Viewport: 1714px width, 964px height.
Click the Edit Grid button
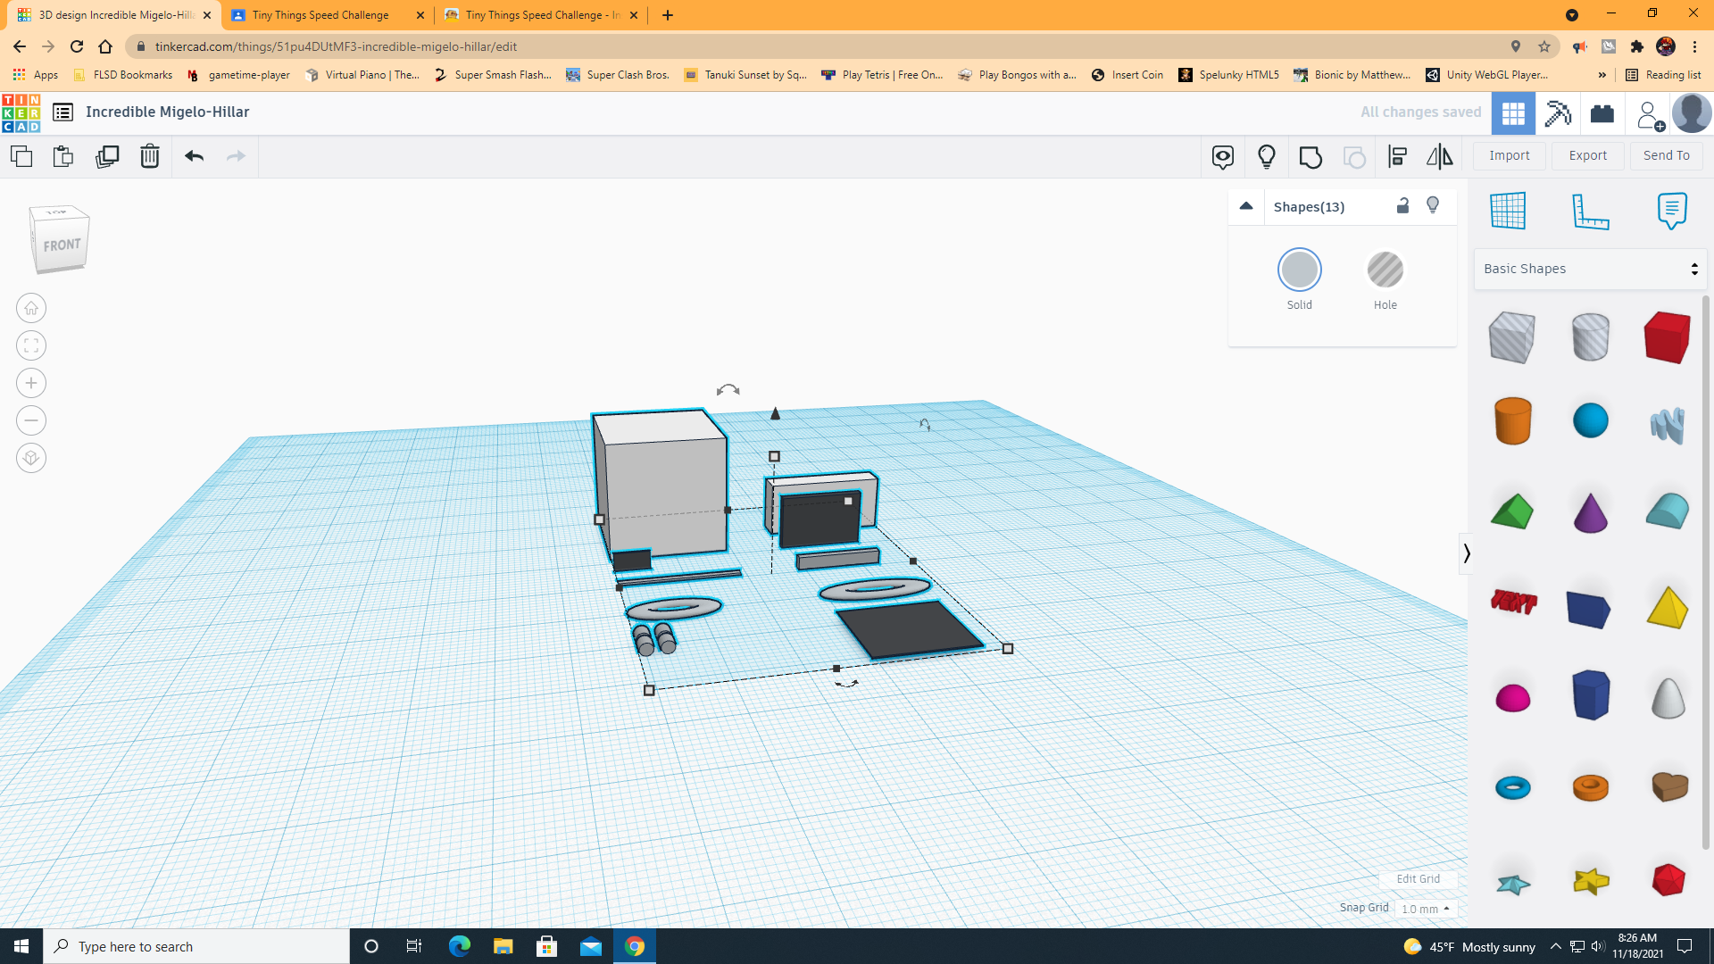1419,878
